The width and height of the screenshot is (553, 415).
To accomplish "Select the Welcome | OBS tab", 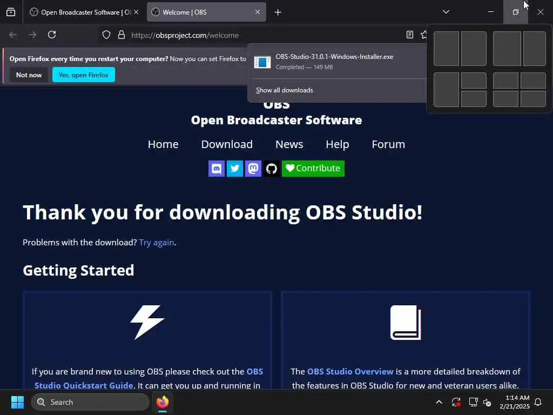I will 206,12.
